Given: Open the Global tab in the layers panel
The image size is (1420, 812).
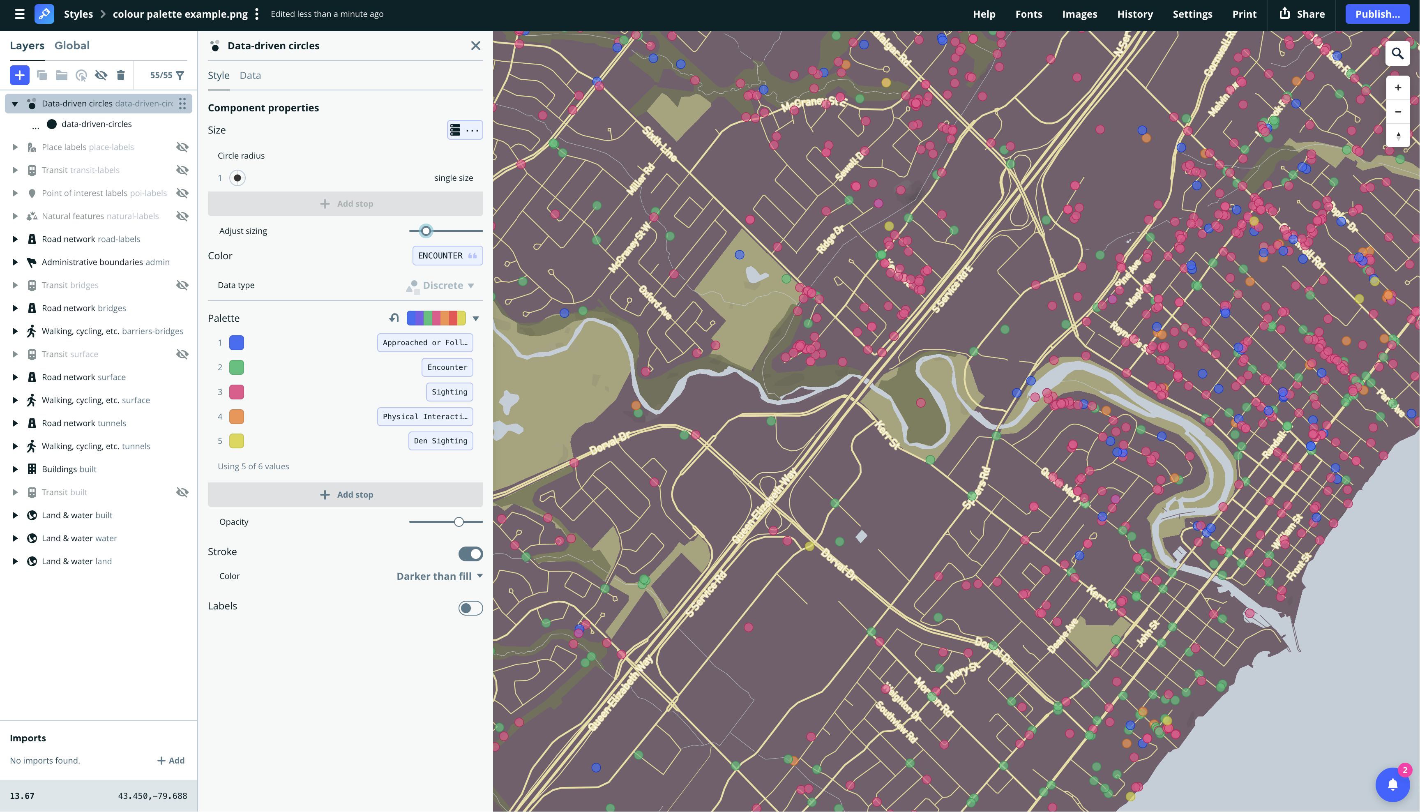Looking at the screenshot, I should [x=71, y=45].
